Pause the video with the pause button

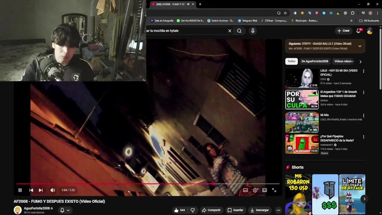click(20, 190)
